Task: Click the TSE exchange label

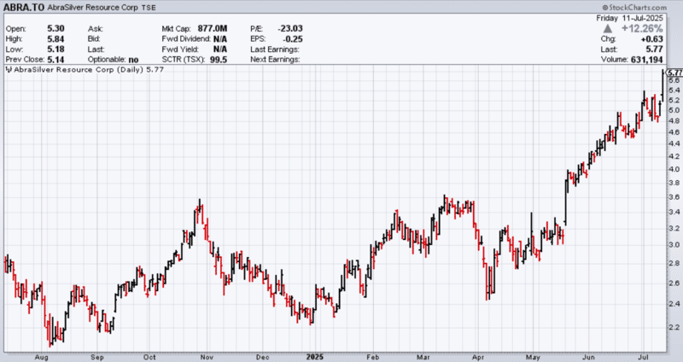Action: pos(149,8)
